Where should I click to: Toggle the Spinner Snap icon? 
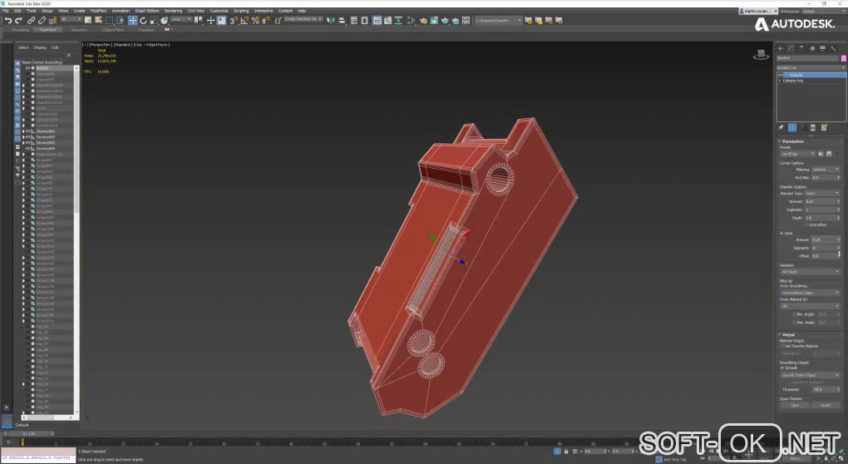click(265, 21)
